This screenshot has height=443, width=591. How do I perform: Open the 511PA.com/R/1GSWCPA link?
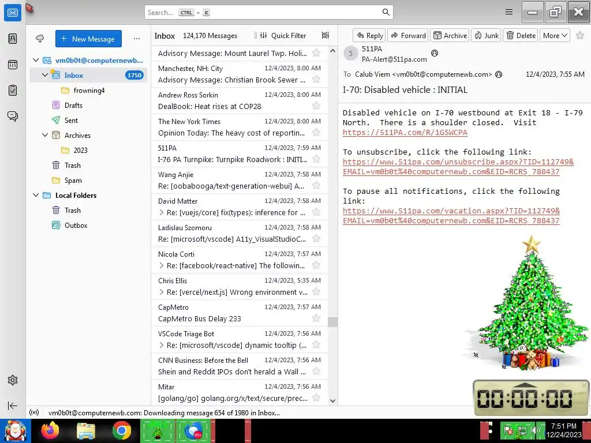405,132
